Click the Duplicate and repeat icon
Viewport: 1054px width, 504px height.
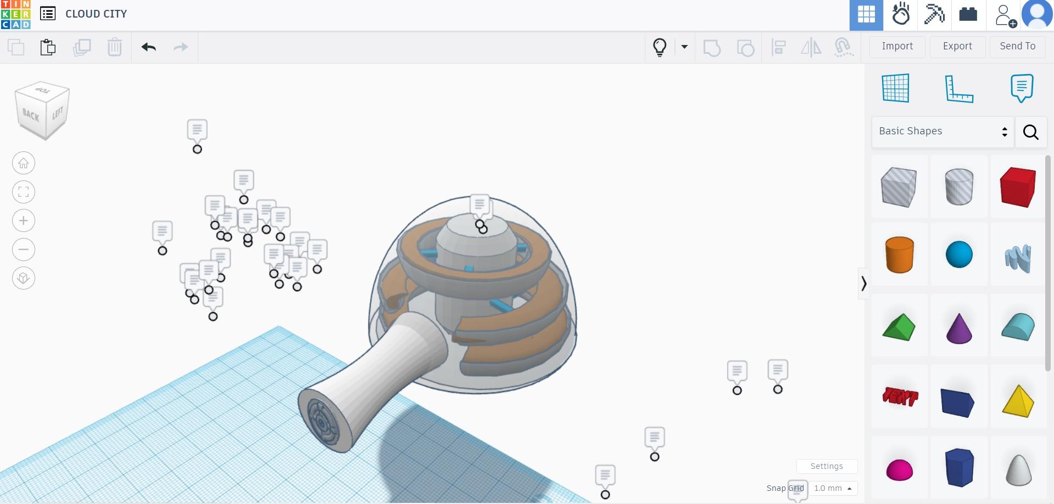tap(81, 47)
